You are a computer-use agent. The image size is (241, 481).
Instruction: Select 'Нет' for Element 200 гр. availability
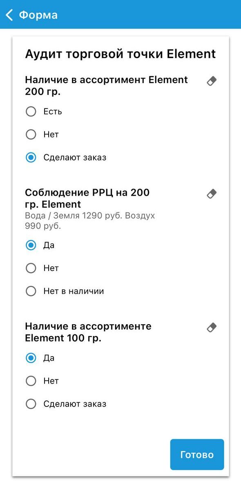(31, 134)
